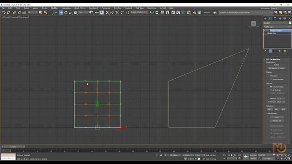Enable the Lattice display checkbox

click(271, 76)
